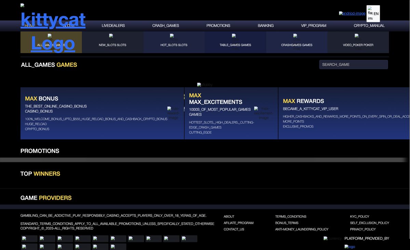Focus the SEARCH_GAME input field
This screenshot has width=410, height=250.
(354, 64)
